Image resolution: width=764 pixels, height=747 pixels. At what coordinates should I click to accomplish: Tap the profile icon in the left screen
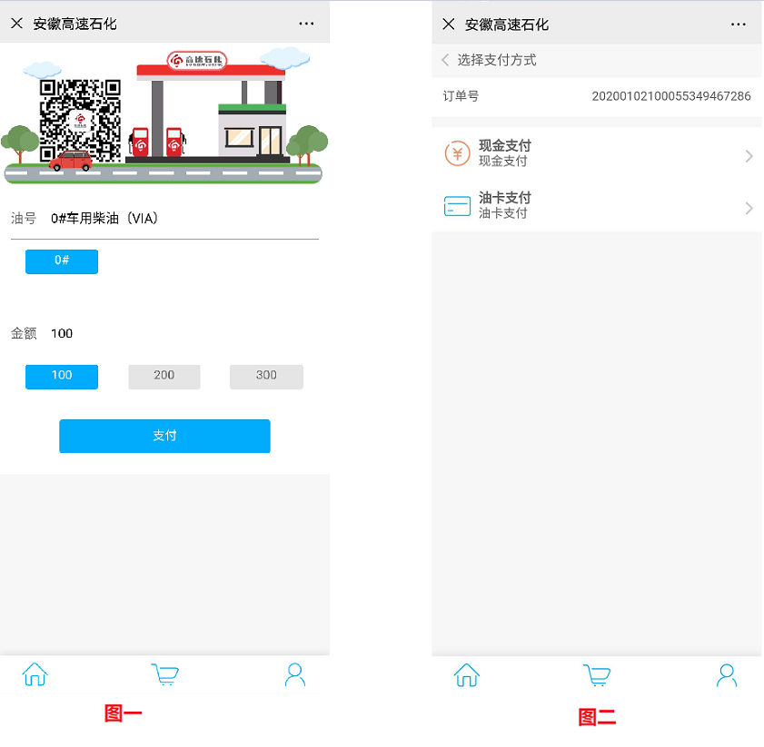(x=294, y=674)
